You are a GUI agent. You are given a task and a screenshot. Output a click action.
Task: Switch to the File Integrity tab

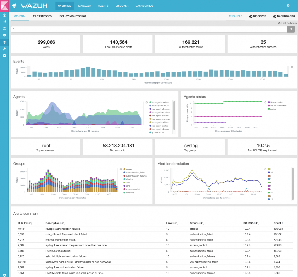[x=43, y=16]
